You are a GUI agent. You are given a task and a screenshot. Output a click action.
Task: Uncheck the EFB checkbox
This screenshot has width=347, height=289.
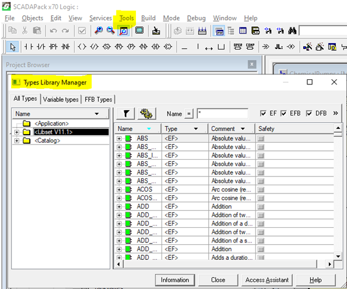(x=283, y=114)
